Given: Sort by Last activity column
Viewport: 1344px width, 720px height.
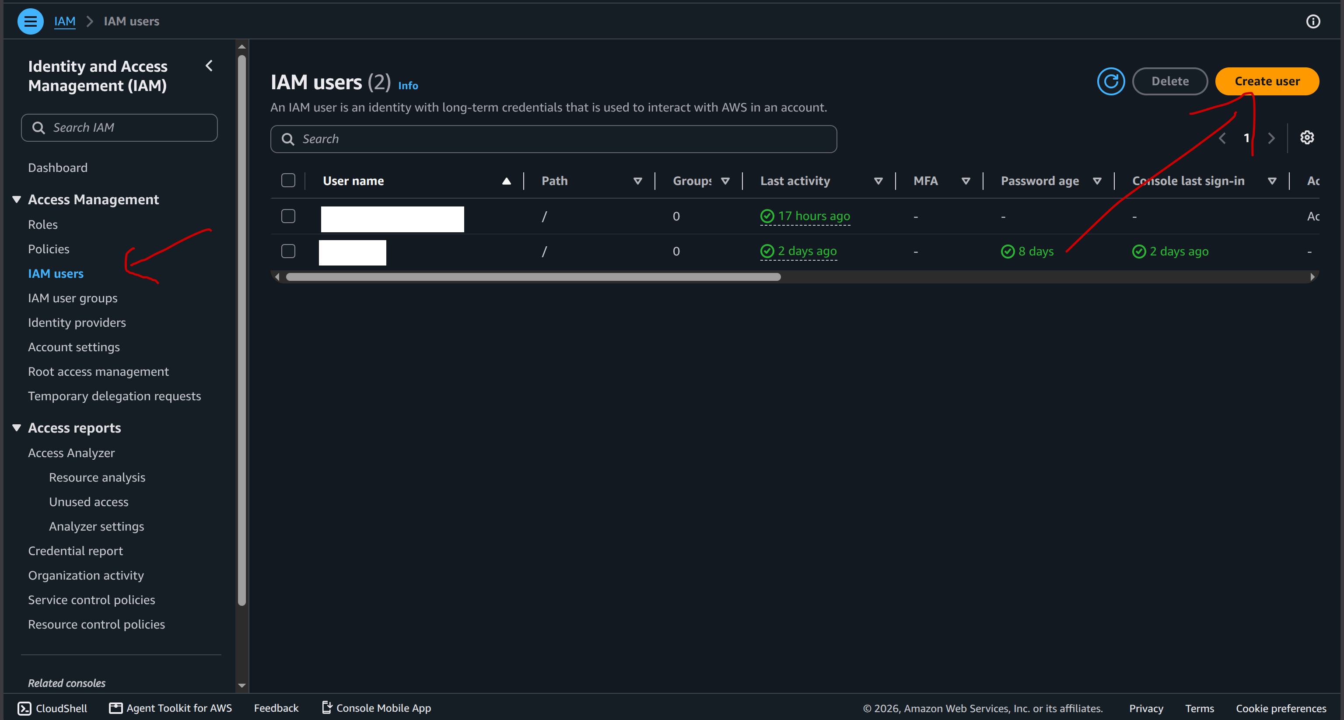Looking at the screenshot, I should [x=878, y=181].
